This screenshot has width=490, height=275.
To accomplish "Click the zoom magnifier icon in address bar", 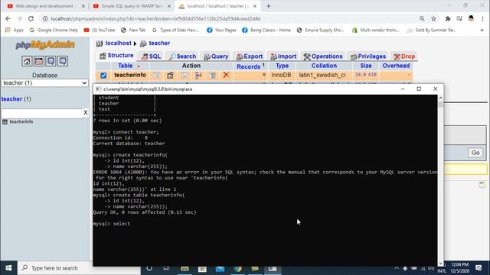I will (422, 18).
